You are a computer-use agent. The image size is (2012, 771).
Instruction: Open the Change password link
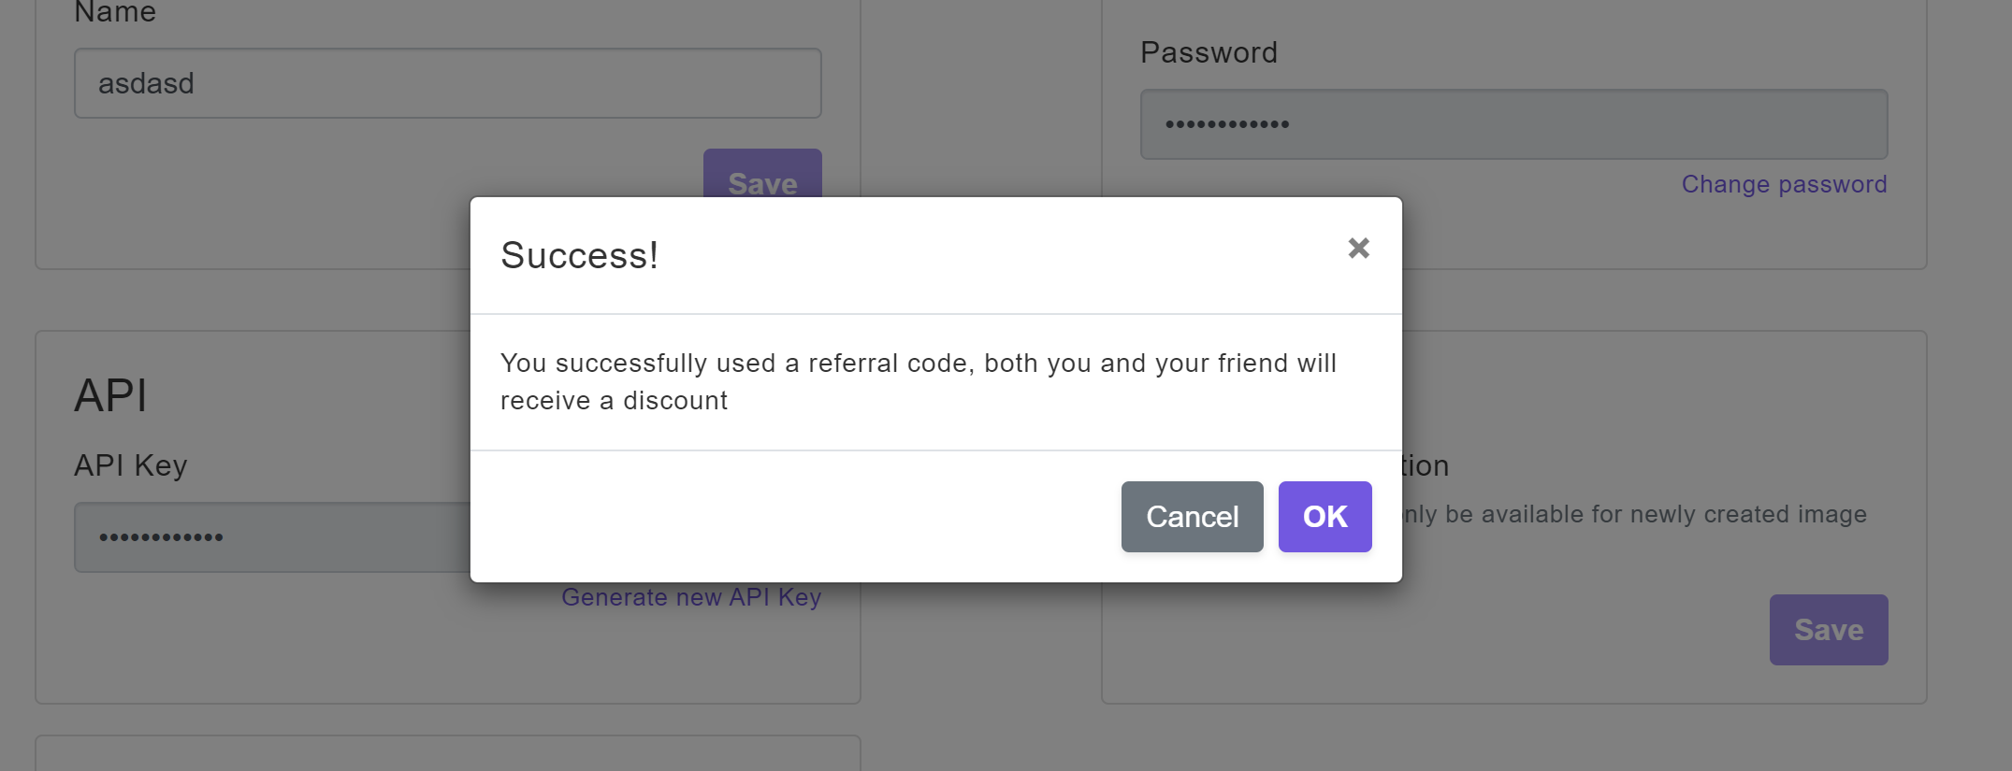(x=1784, y=184)
